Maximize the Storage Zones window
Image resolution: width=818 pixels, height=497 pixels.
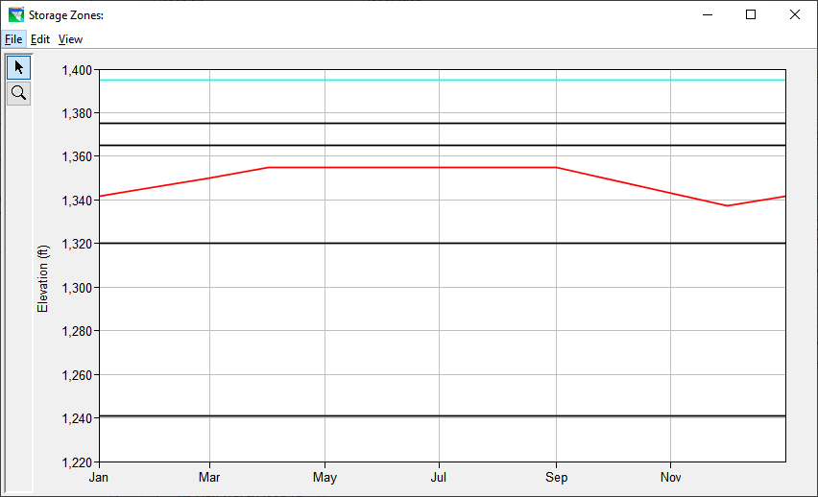coord(751,14)
